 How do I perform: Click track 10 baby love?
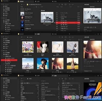(68, 30)
